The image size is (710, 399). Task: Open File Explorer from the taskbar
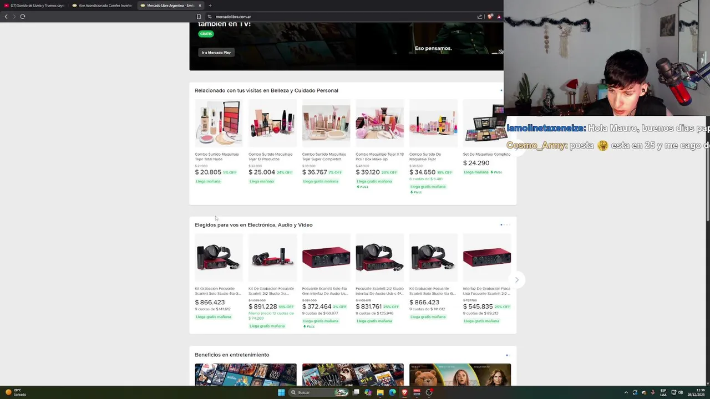coord(380,392)
